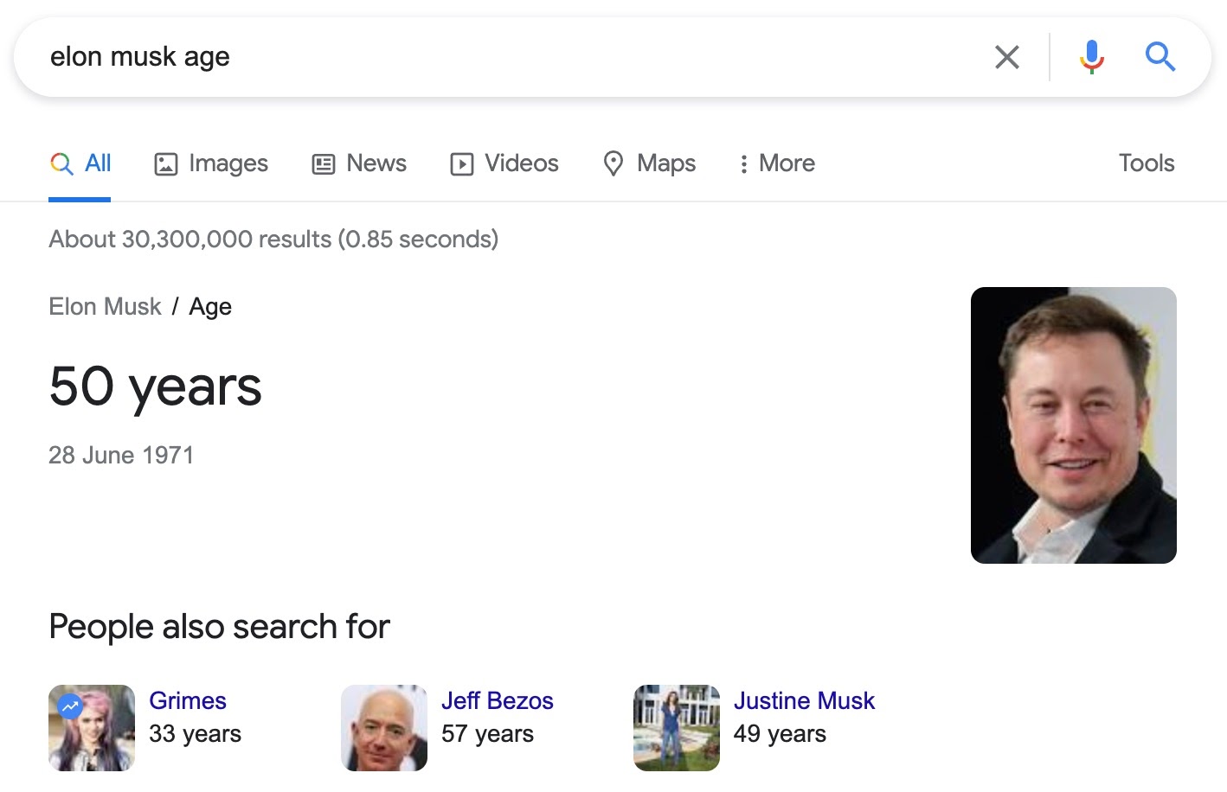Screen dimensions: 1227x792
Task: Click the Videos play icon
Action: [462, 163]
